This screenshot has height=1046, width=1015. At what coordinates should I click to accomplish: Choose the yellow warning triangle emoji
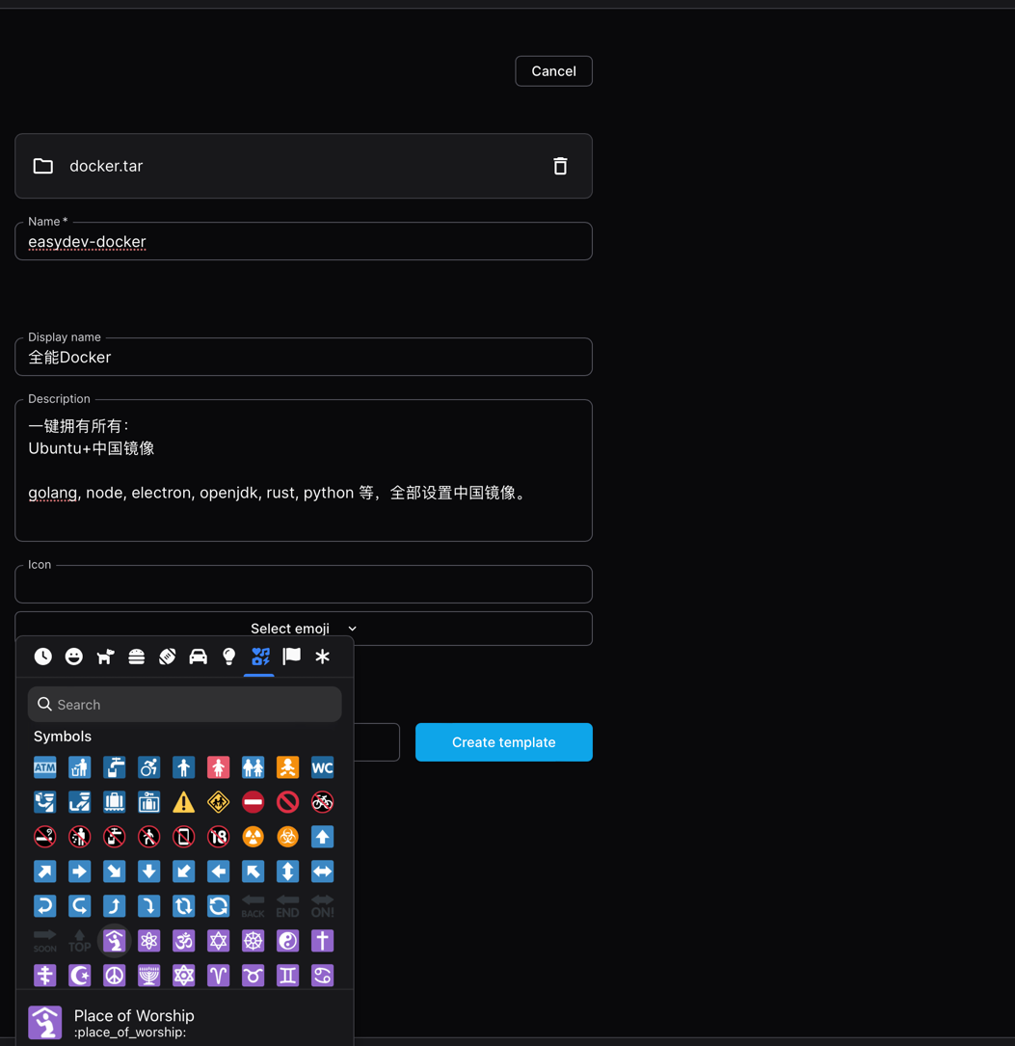click(183, 802)
